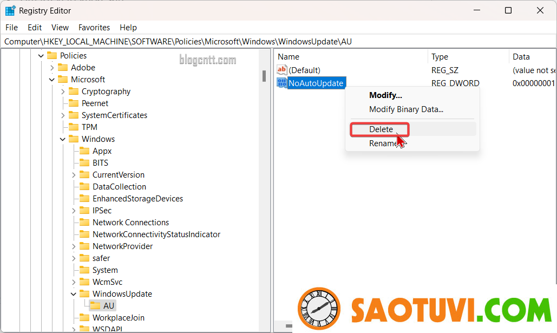The width and height of the screenshot is (557, 333).
Task: Click the NetworkProvider key label
Action: click(122, 246)
